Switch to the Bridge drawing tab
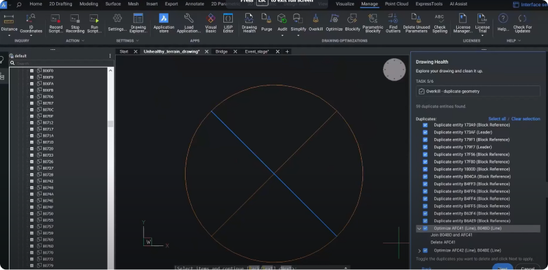 click(x=221, y=51)
